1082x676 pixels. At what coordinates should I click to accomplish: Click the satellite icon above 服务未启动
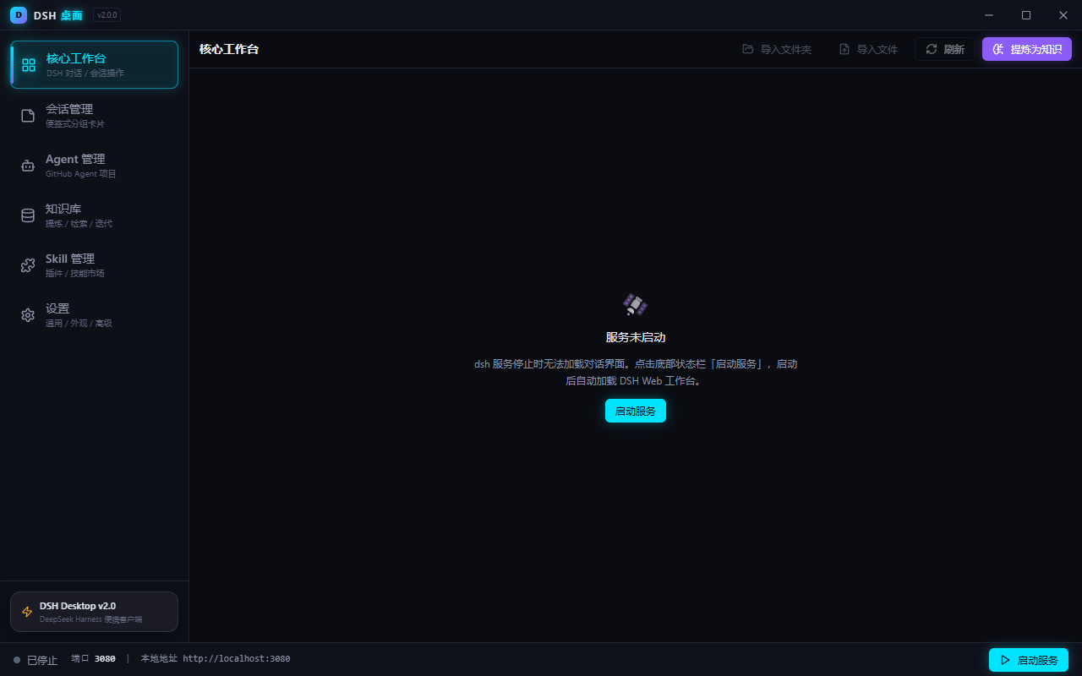point(635,305)
